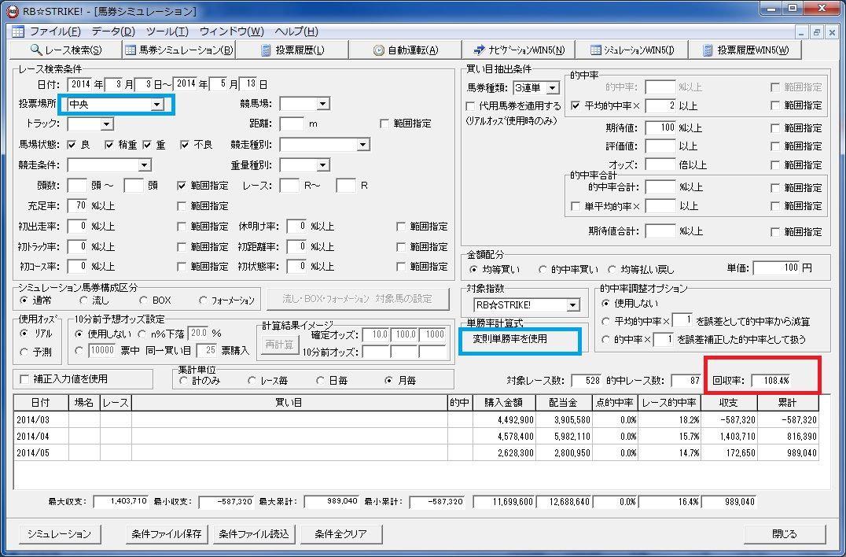846x557 pixels.
Task: Click the 単価 input field showing 100
Action: [x=776, y=268]
